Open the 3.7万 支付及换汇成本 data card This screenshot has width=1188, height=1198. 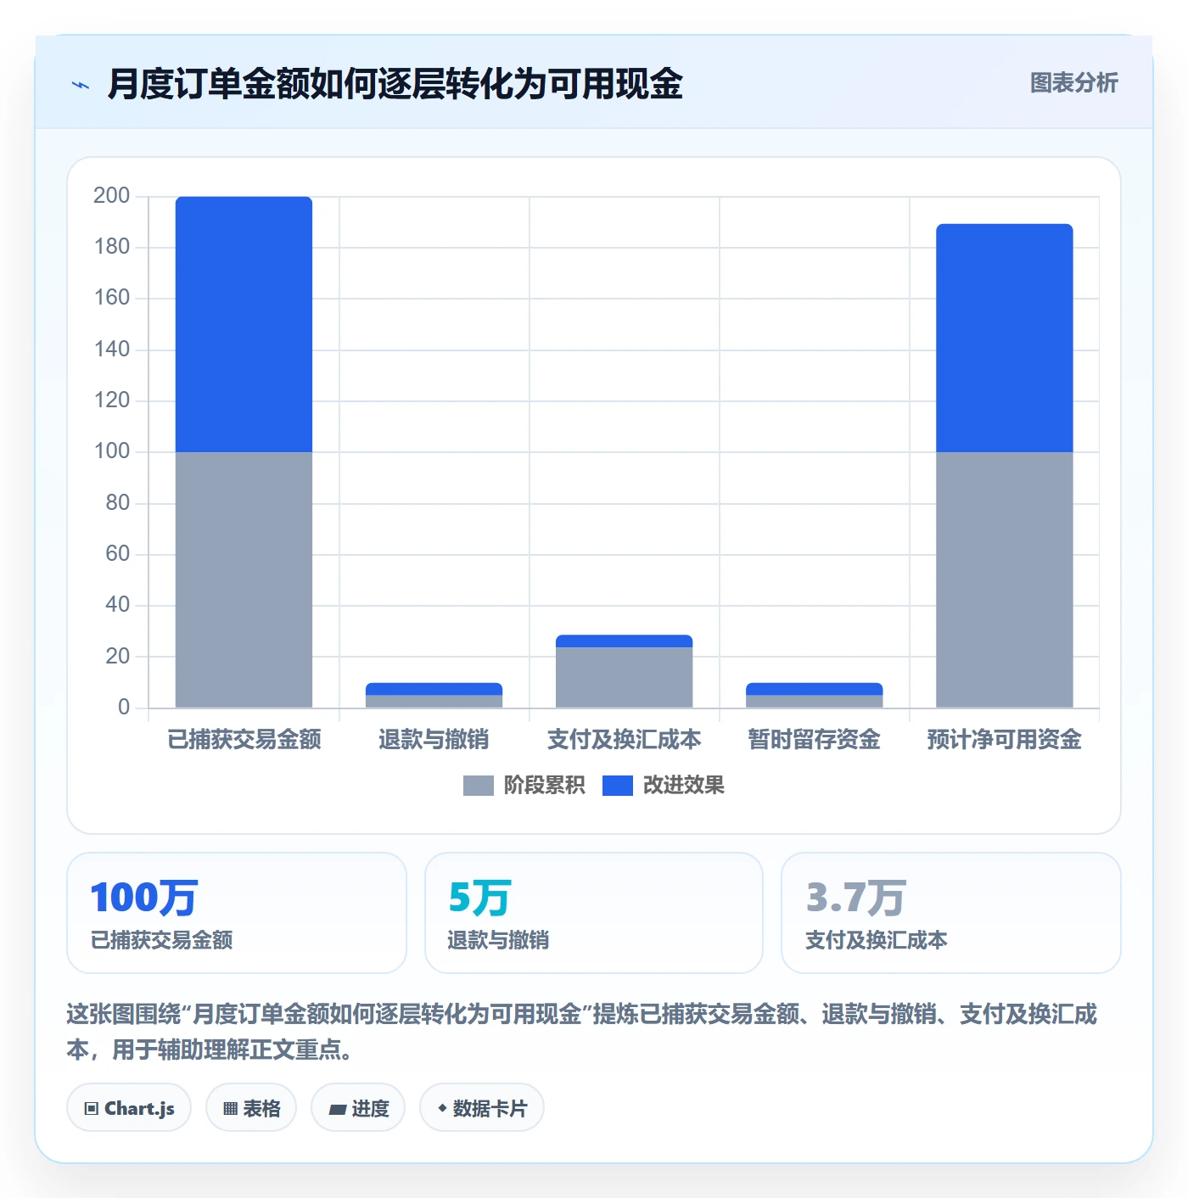(951, 913)
